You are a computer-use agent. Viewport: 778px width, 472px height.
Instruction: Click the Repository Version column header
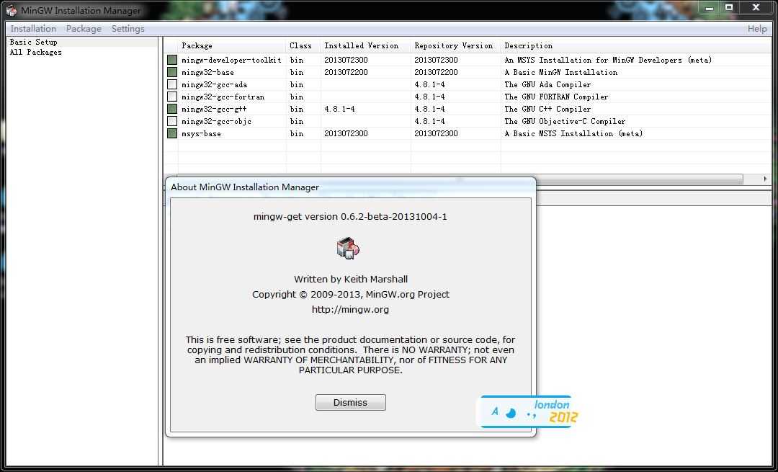(455, 45)
